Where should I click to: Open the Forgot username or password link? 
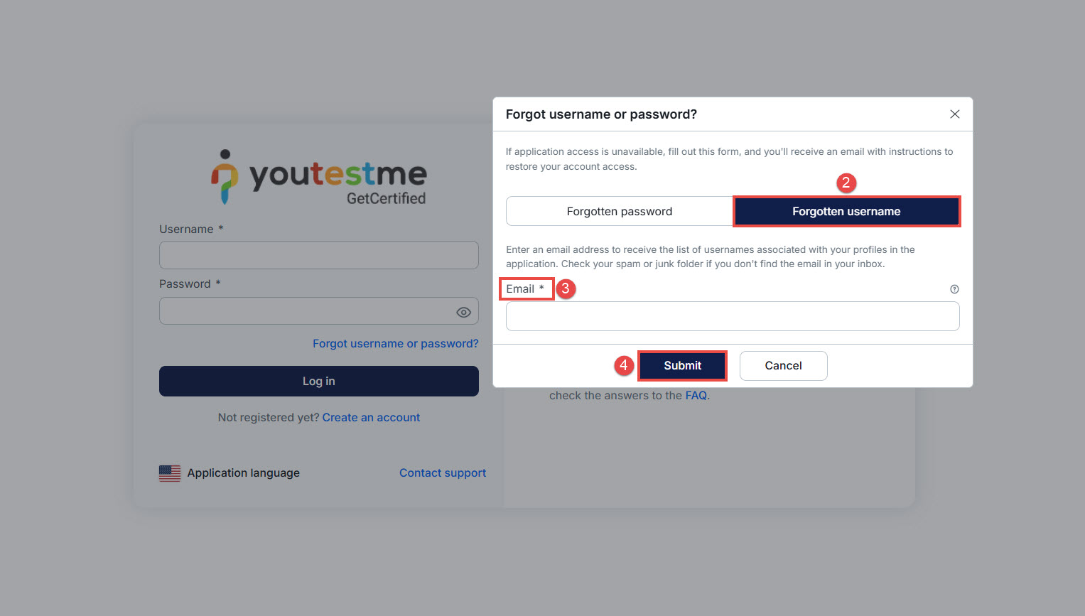pos(395,344)
